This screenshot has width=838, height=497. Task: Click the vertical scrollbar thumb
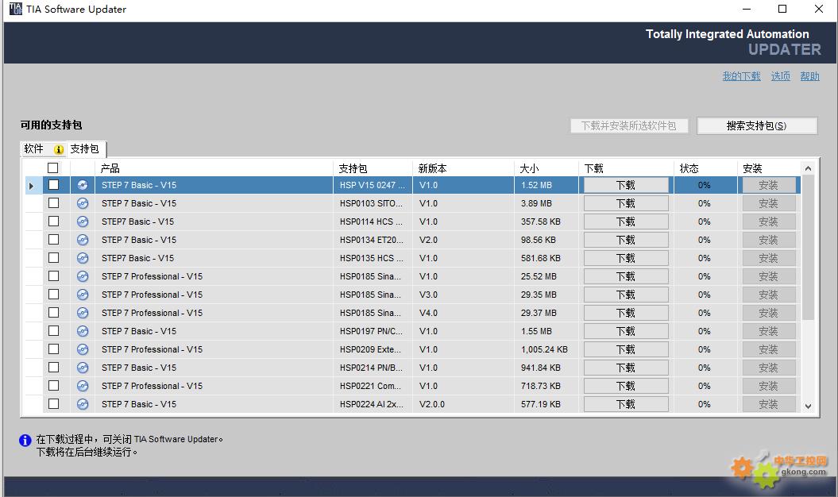coord(808,247)
